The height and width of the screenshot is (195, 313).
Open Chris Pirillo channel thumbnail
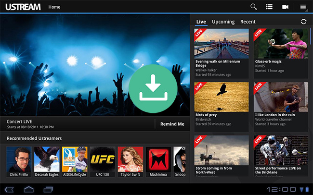coord(19,162)
